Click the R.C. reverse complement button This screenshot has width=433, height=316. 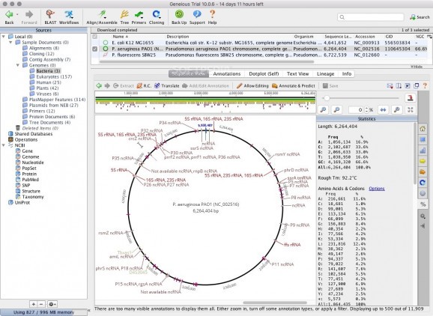144,86
